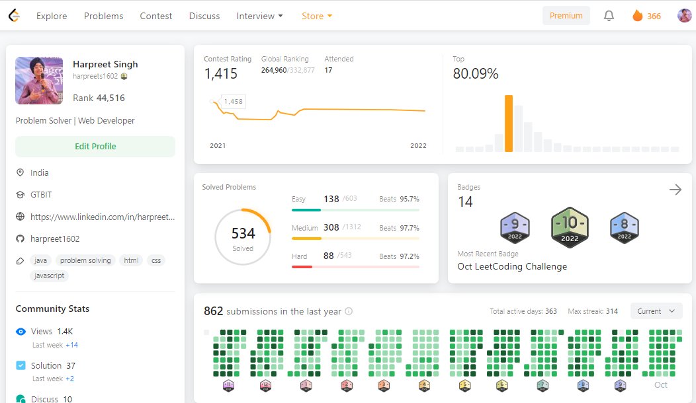Click the Solution checkmark icon
Image resolution: width=696 pixels, height=403 pixels.
click(x=21, y=365)
